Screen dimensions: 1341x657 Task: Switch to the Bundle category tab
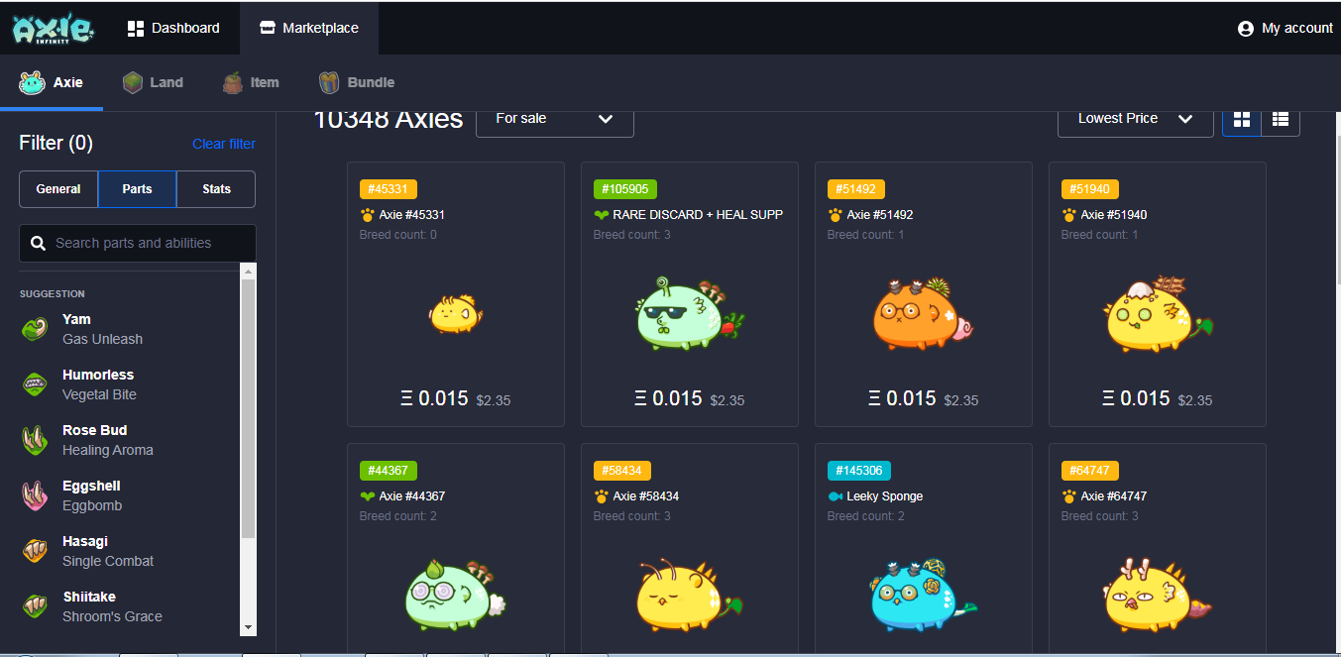pyautogui.click(x=356, y=82)
